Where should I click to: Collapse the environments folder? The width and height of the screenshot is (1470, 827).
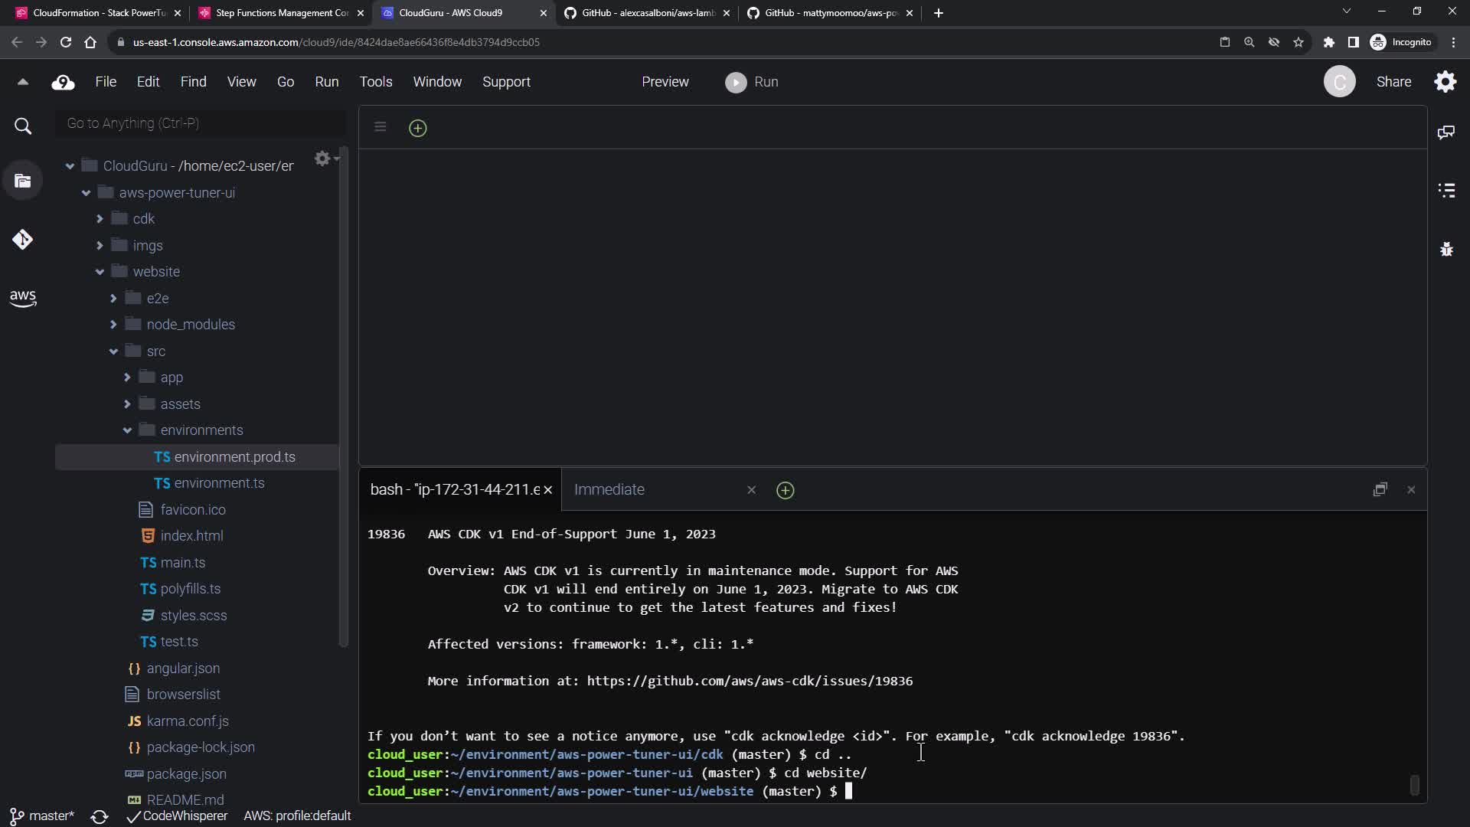click(127, 430)
